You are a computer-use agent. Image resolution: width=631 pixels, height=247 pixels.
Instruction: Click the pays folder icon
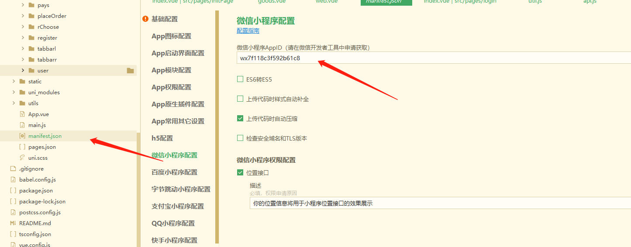click(x=31, y=5)
